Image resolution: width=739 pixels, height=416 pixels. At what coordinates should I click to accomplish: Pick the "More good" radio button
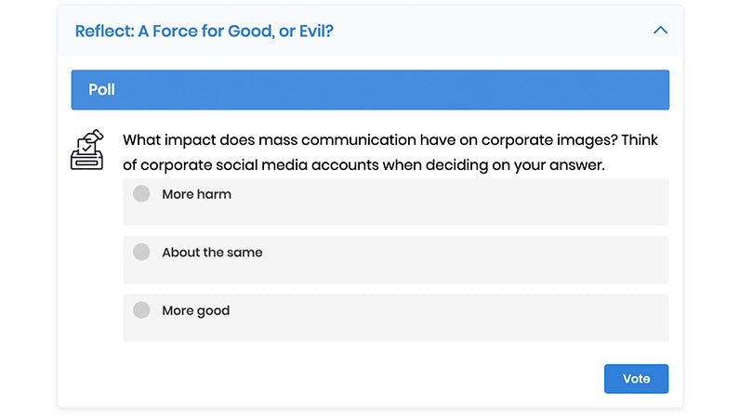(141, 310)
